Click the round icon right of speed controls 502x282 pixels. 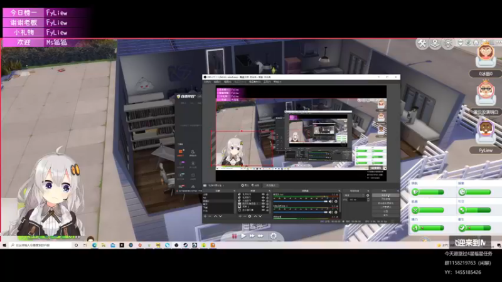pyautogui.click(x=274, y=236)
